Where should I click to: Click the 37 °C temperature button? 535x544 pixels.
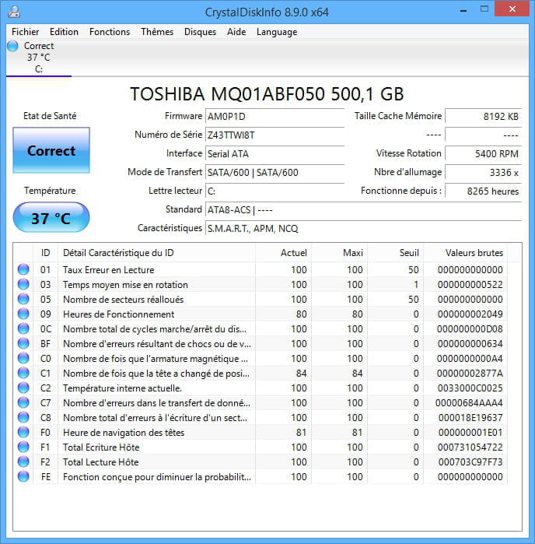(x=51, y=218)
